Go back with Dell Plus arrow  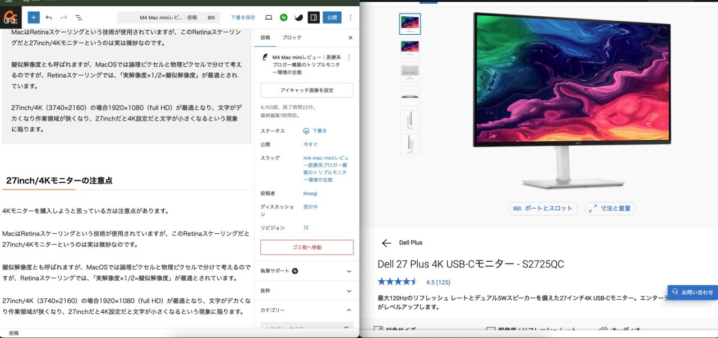click(386, 243)
